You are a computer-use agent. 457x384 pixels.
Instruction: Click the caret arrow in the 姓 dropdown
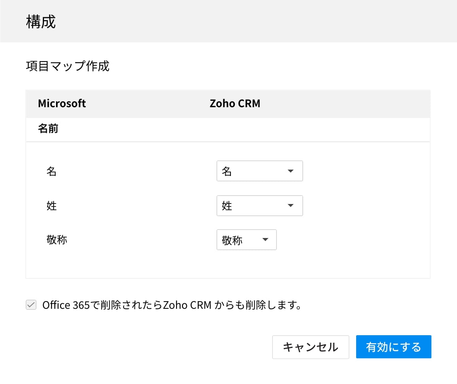[x=291, y=206]
